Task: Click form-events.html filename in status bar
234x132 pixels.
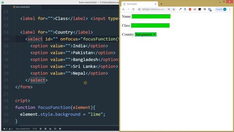Action: pyautogui.click(x=23, y=129)
